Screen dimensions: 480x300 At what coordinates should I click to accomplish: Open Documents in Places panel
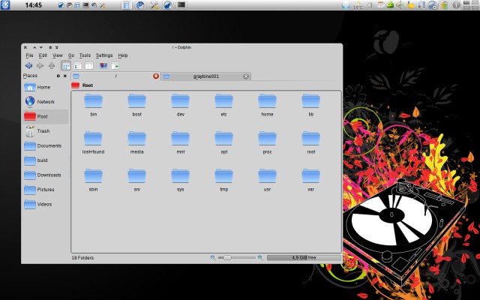pyautogui.click(x=46, y=145)
